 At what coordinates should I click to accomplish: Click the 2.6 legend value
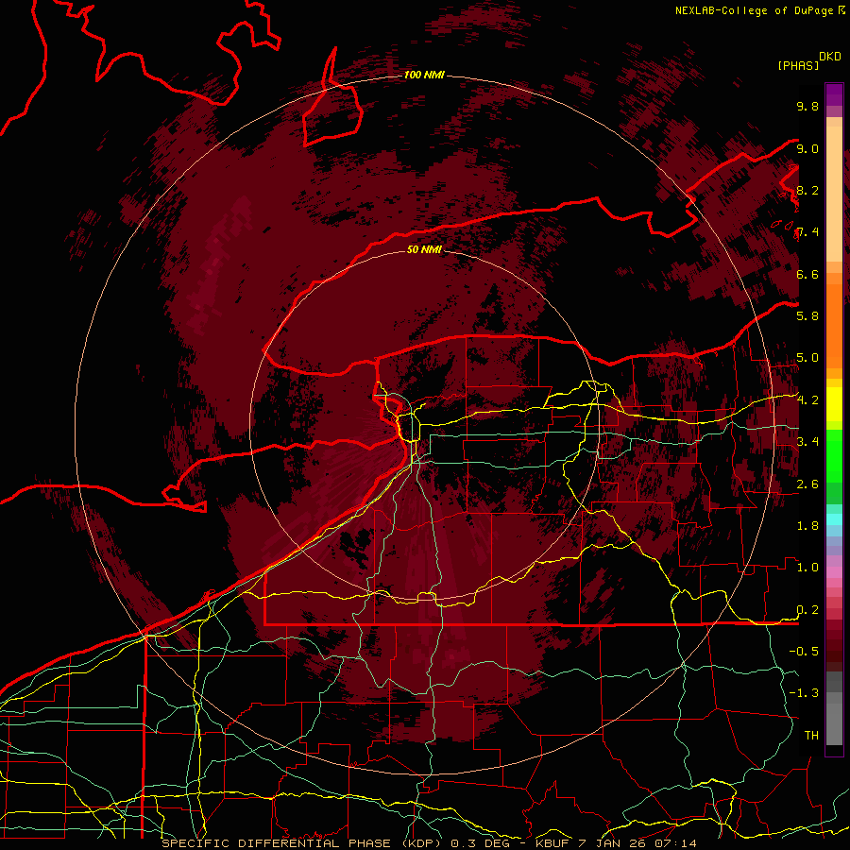click(807, 484)
